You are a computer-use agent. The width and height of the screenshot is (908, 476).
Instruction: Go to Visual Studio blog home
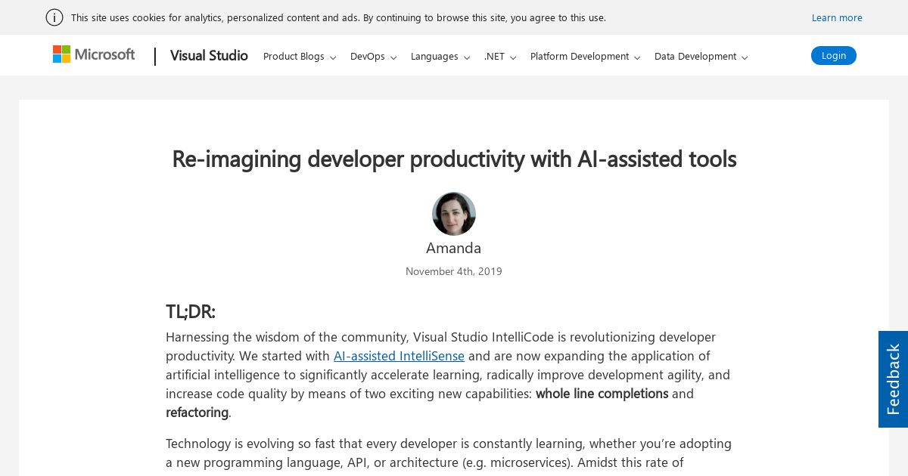coord(209,56)
